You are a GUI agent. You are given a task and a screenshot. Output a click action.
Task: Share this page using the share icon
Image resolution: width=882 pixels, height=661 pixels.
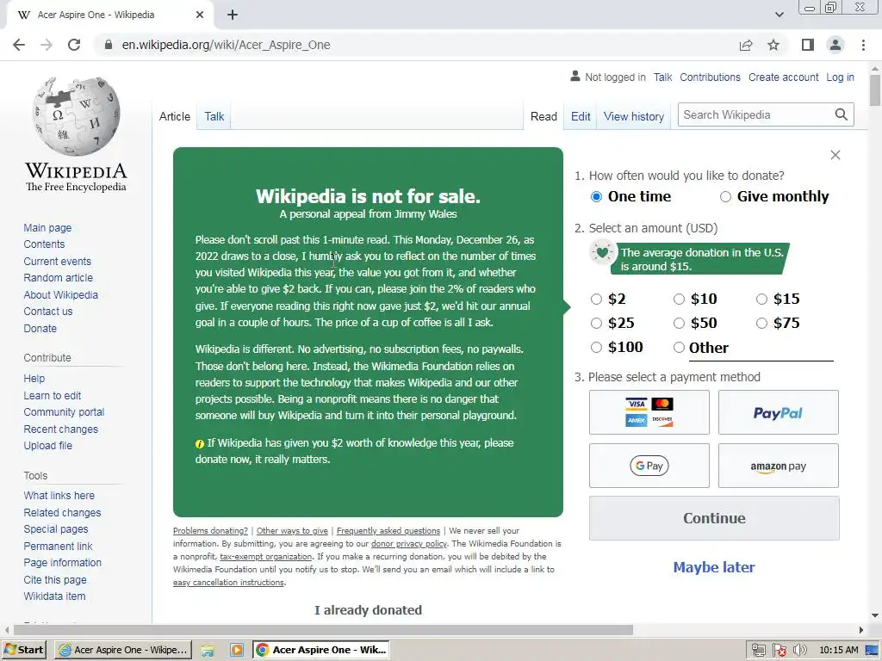tap(746, 45)
